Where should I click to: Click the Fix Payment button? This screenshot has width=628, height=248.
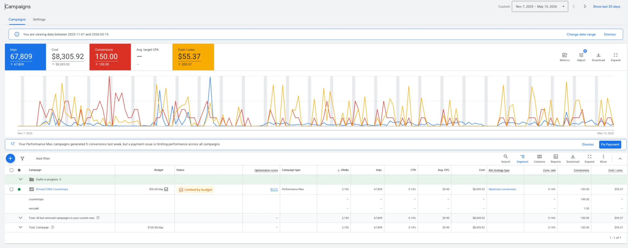pyautogui.click(x=610, y=144)
